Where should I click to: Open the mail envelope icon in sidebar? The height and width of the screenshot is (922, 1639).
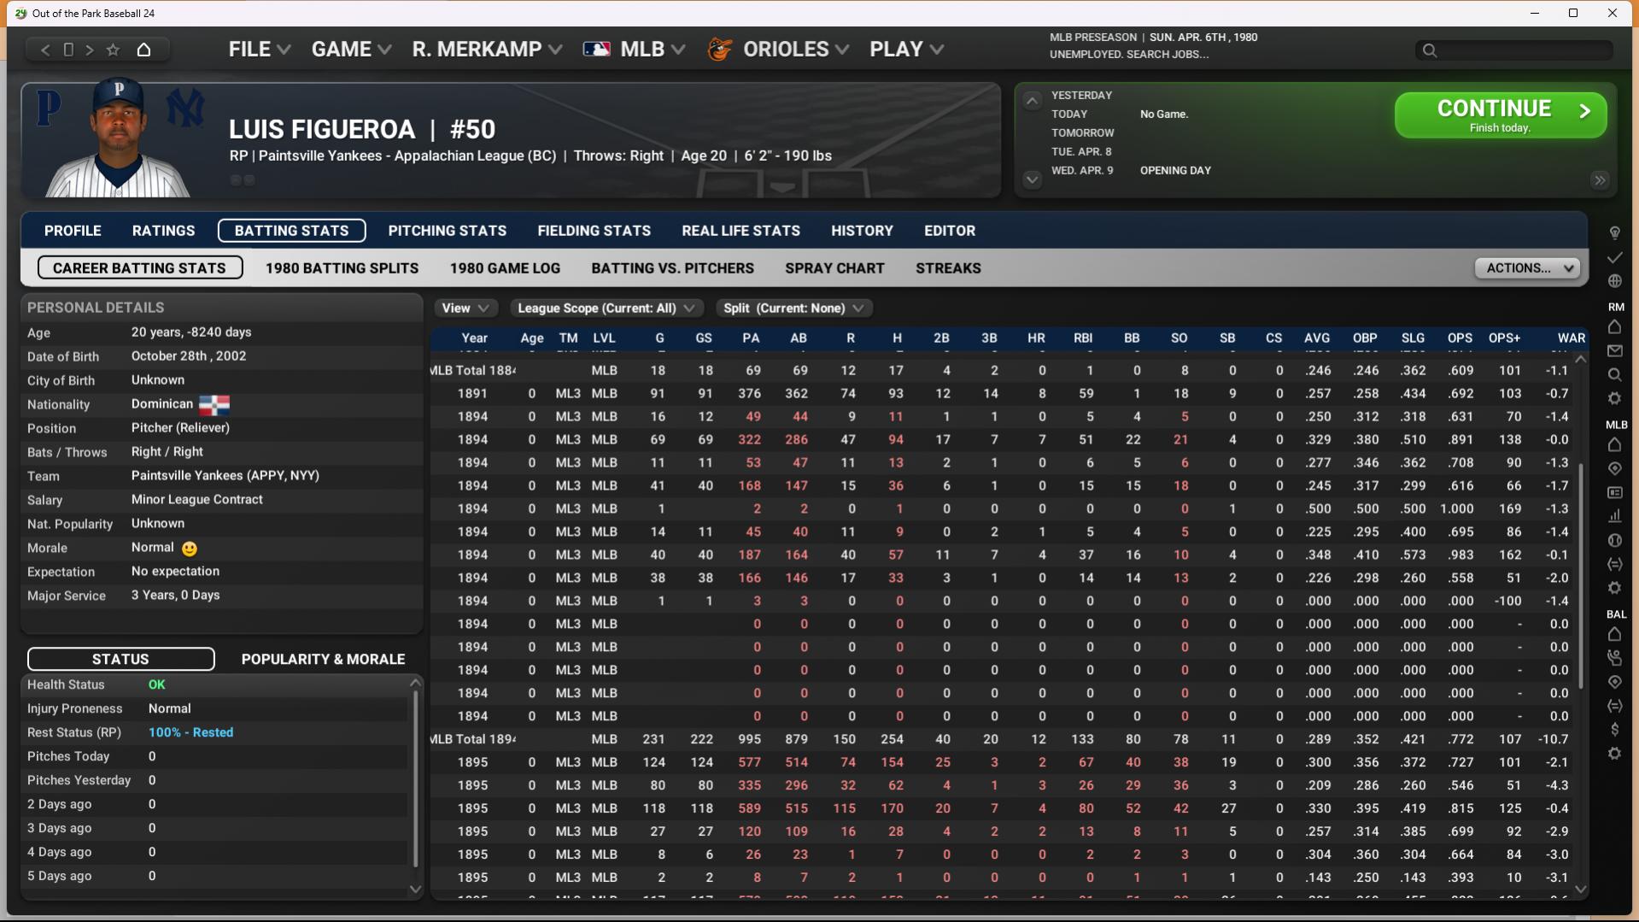(x=1614, y=350)
